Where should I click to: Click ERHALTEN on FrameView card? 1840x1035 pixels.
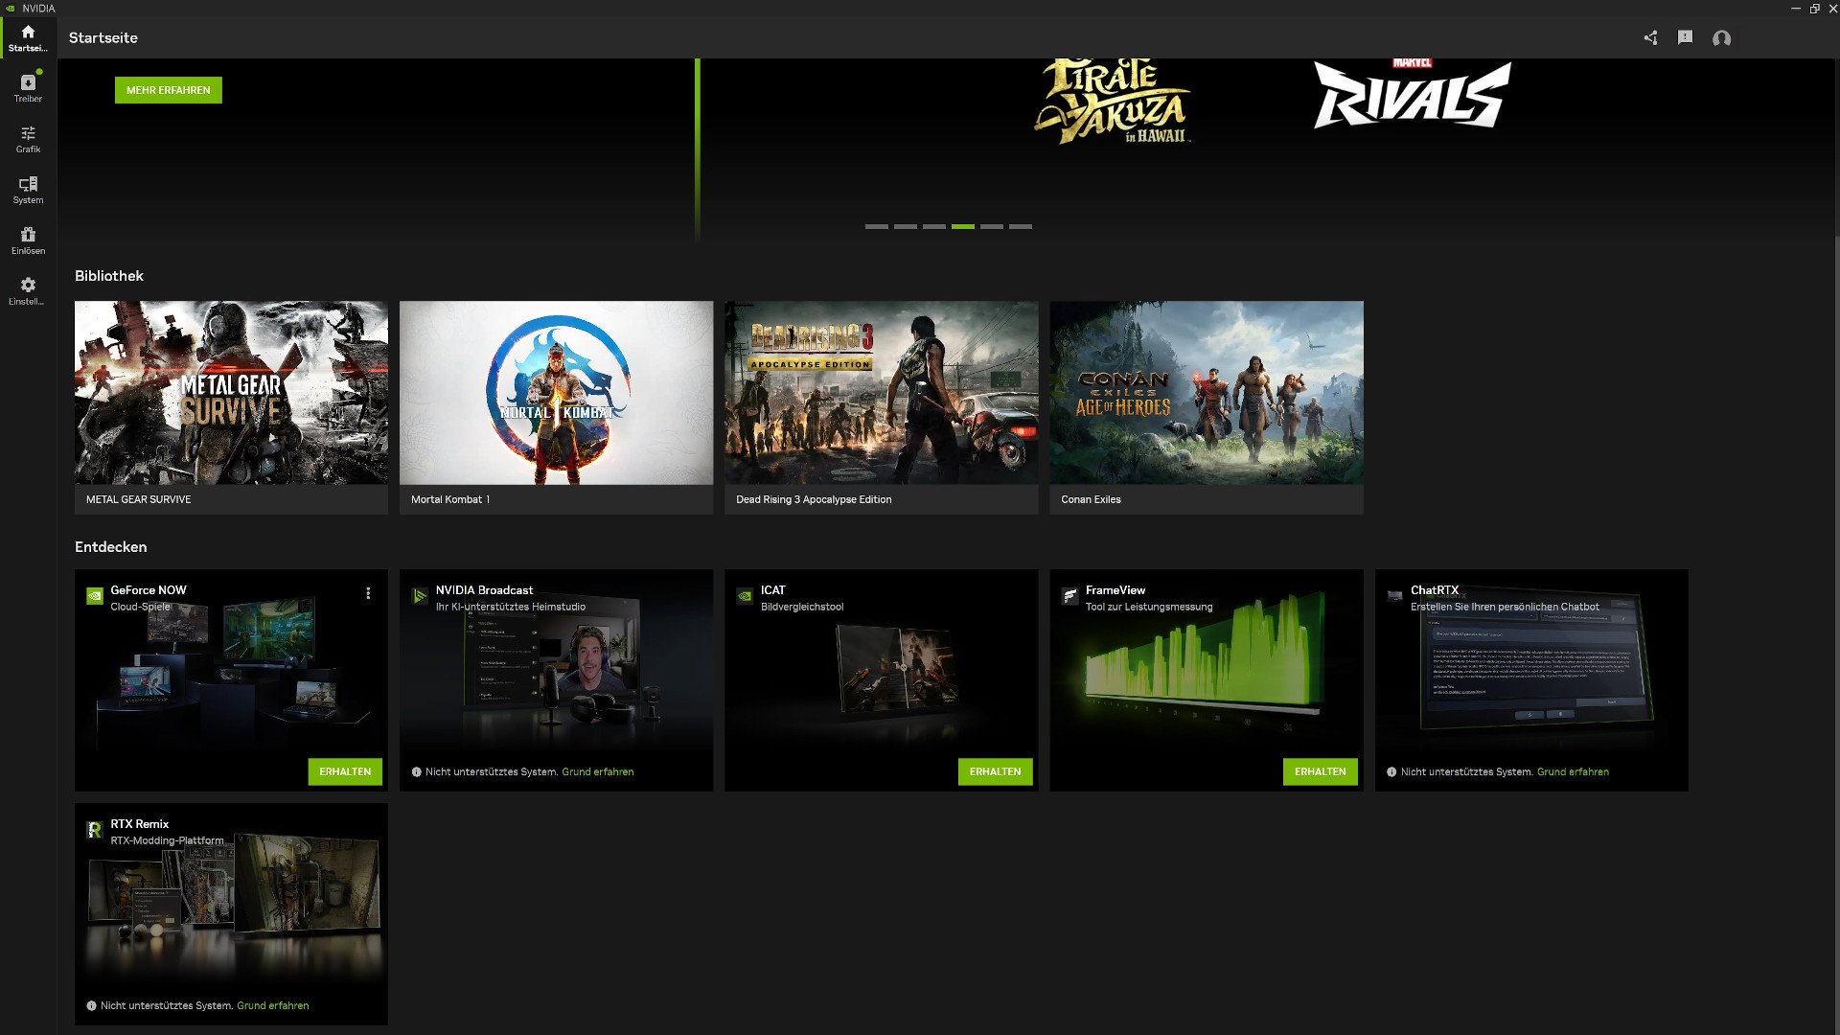[x=1320, y=771]
